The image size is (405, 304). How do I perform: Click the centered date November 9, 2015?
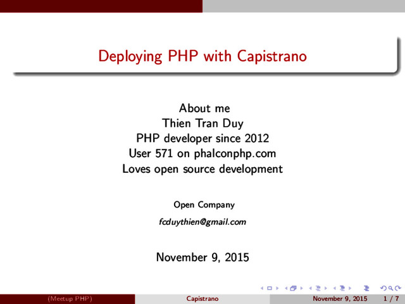click(202, 258)
